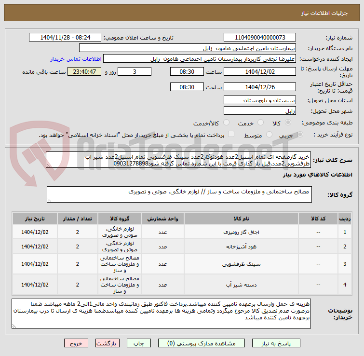Click the buyer name field بیمارستان تامین اجتماعی هامون

[188, 48]
